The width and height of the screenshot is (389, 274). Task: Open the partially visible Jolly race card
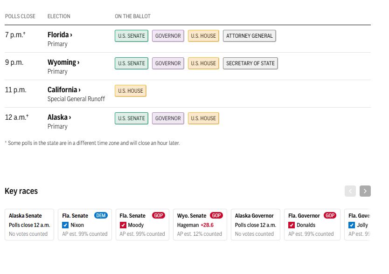[357, 225]
